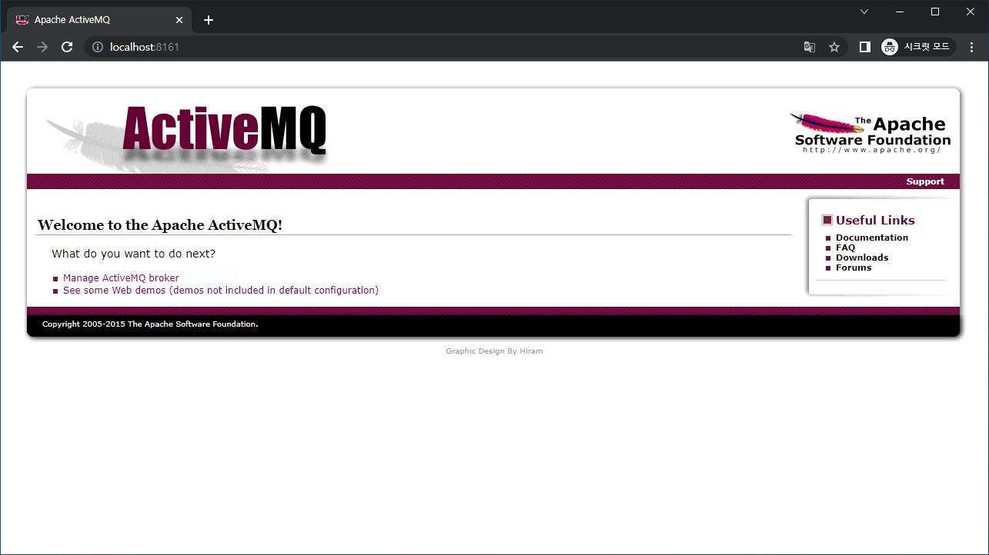This screenshot has height=555, width=989.
Task: Click the incognito profile icon
Action: coord(890,47)
